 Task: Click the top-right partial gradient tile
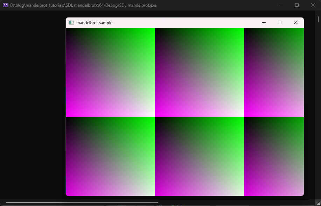tap(274, 72)
